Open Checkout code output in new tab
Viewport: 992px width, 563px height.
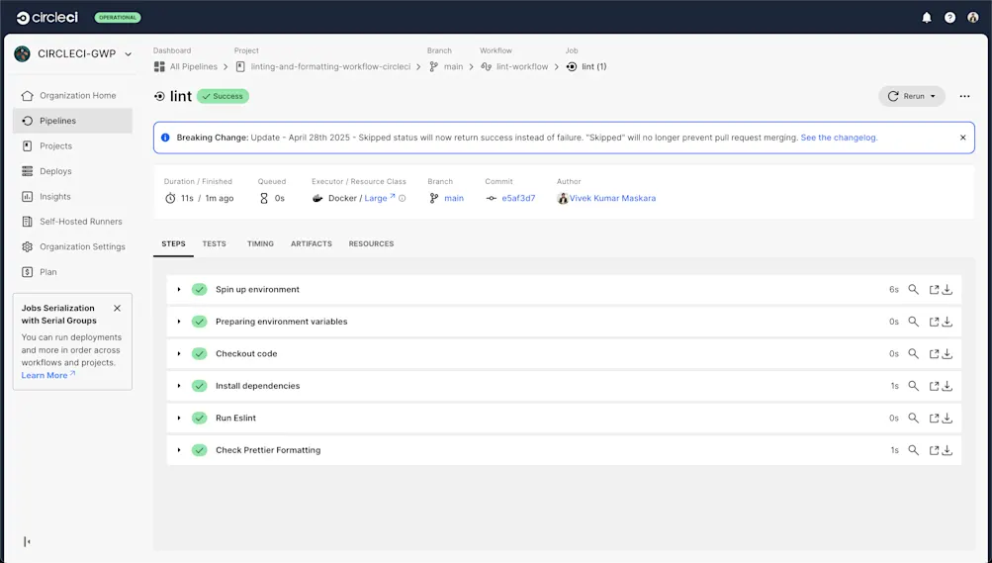[934, 353]
